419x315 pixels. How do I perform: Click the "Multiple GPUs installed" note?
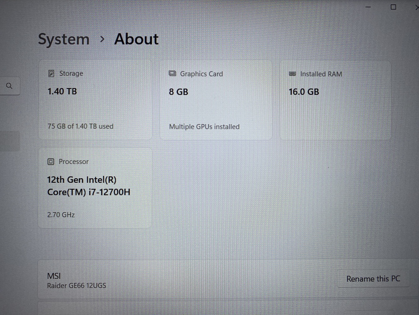(204, 127)
